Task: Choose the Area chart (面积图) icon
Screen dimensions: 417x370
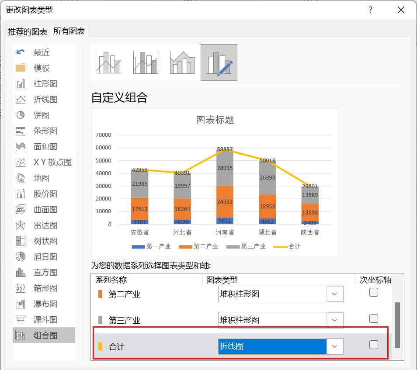Action: 21,146
